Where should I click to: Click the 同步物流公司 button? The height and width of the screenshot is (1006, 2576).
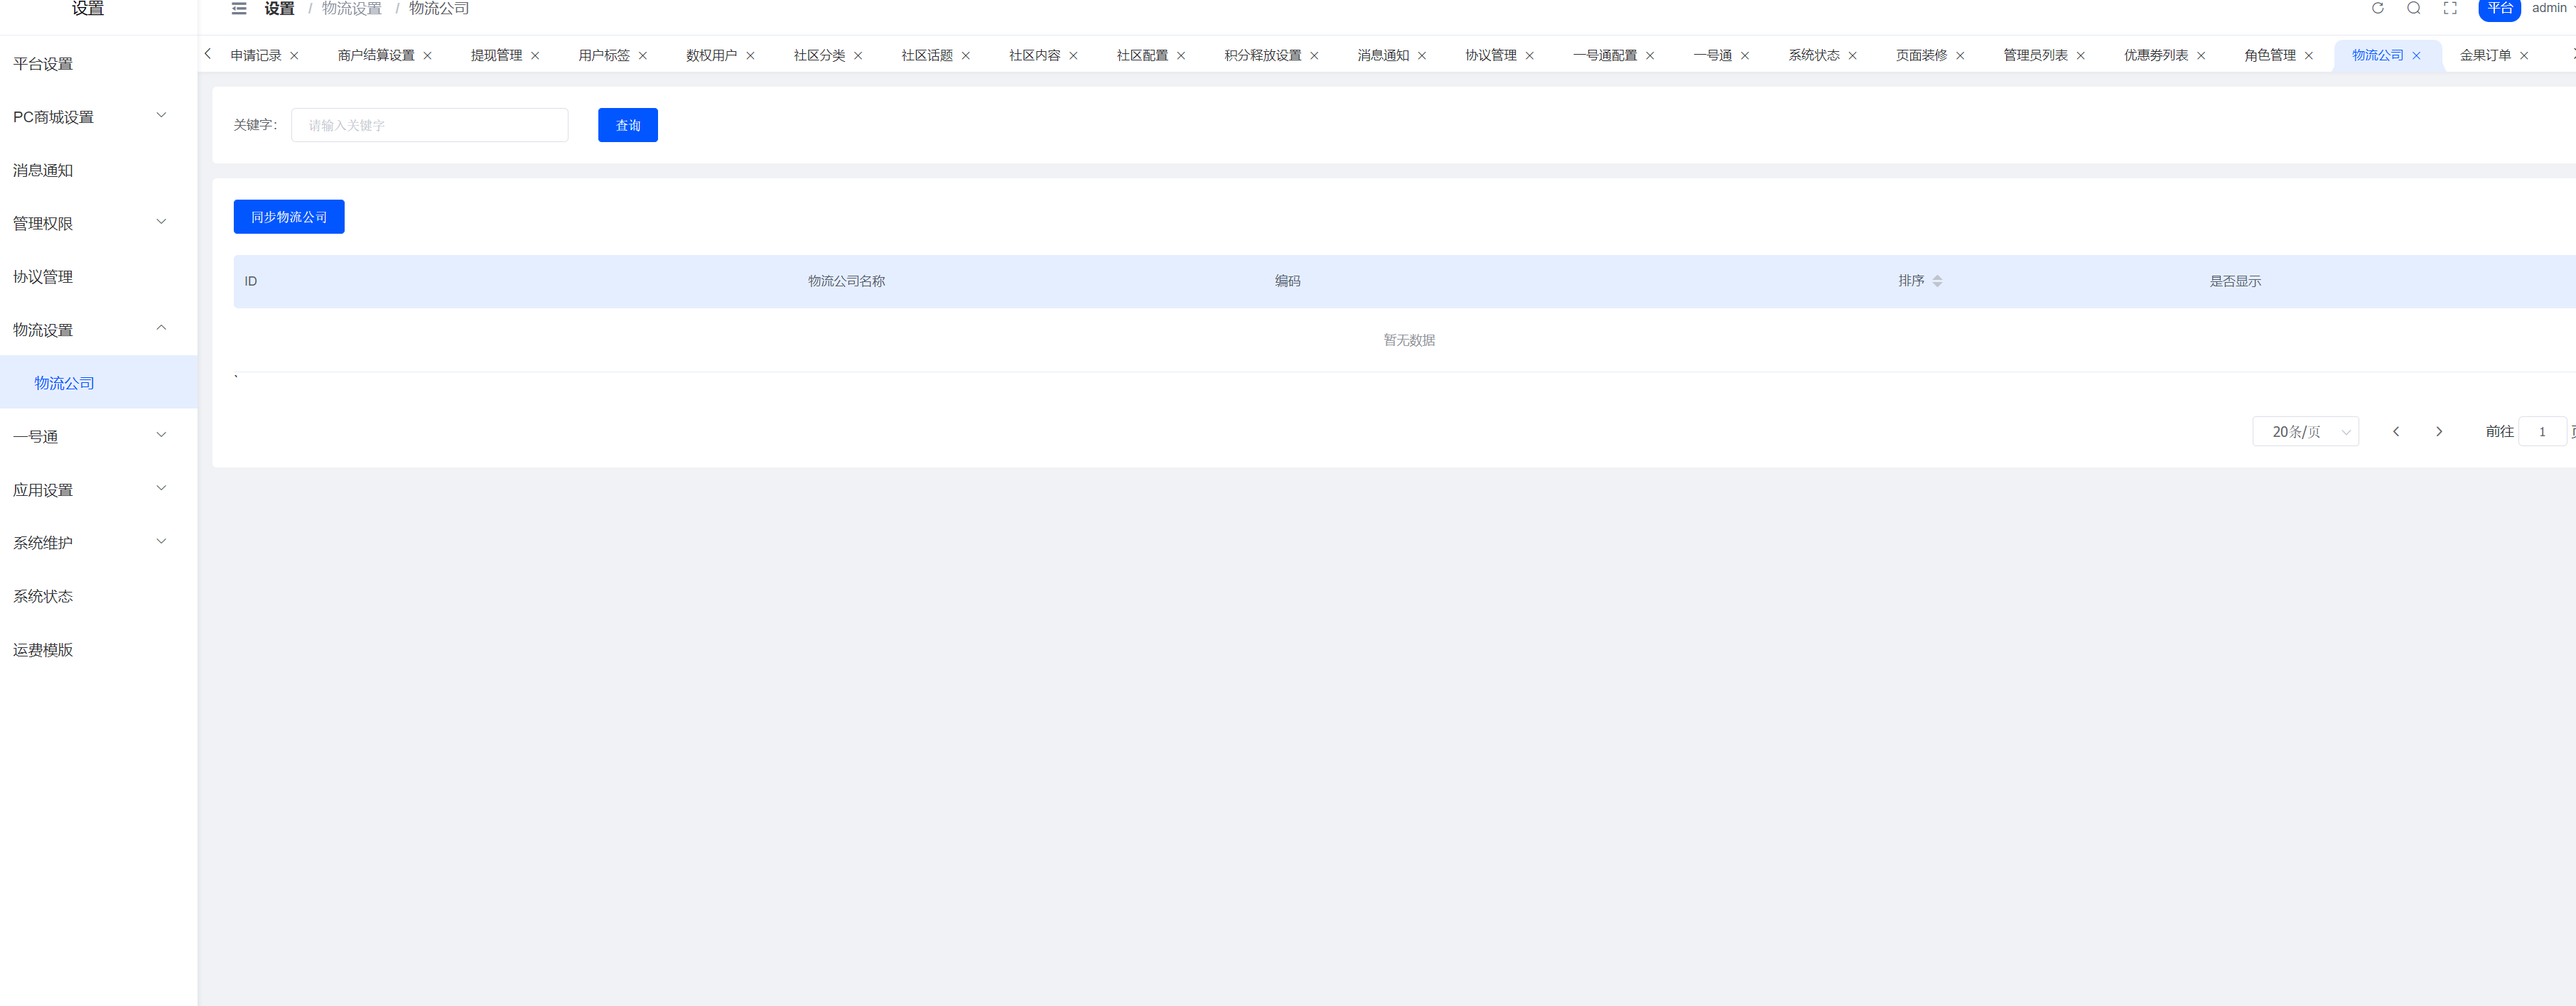coord(289,217)
